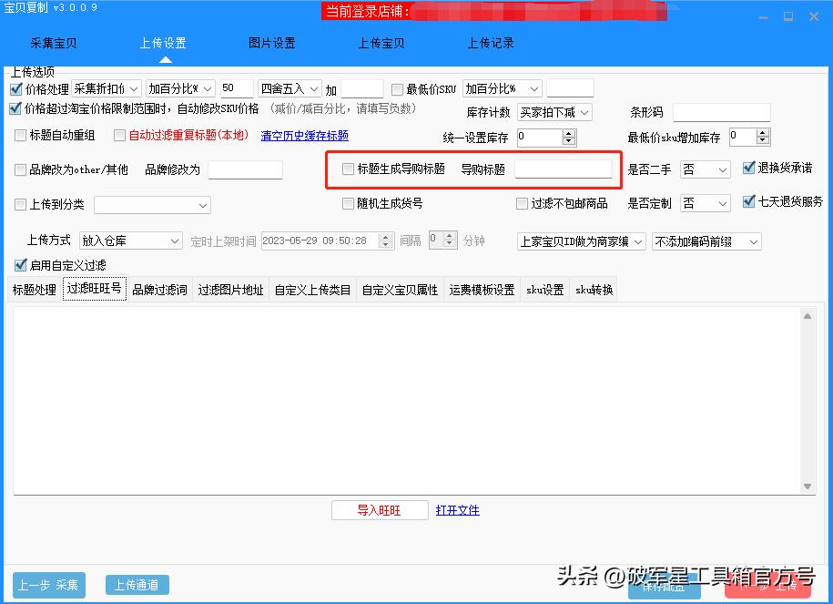Enable 标题自动重组 option

tap(19, 135)
